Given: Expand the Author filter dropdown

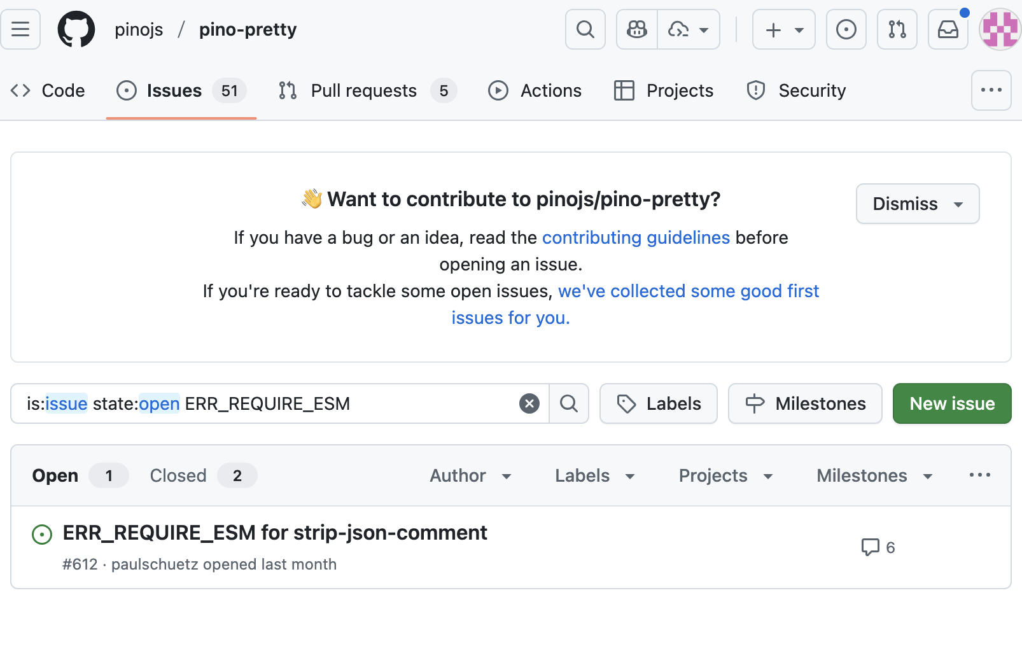Looking at the screenshot, I should (x=470, y=475).
